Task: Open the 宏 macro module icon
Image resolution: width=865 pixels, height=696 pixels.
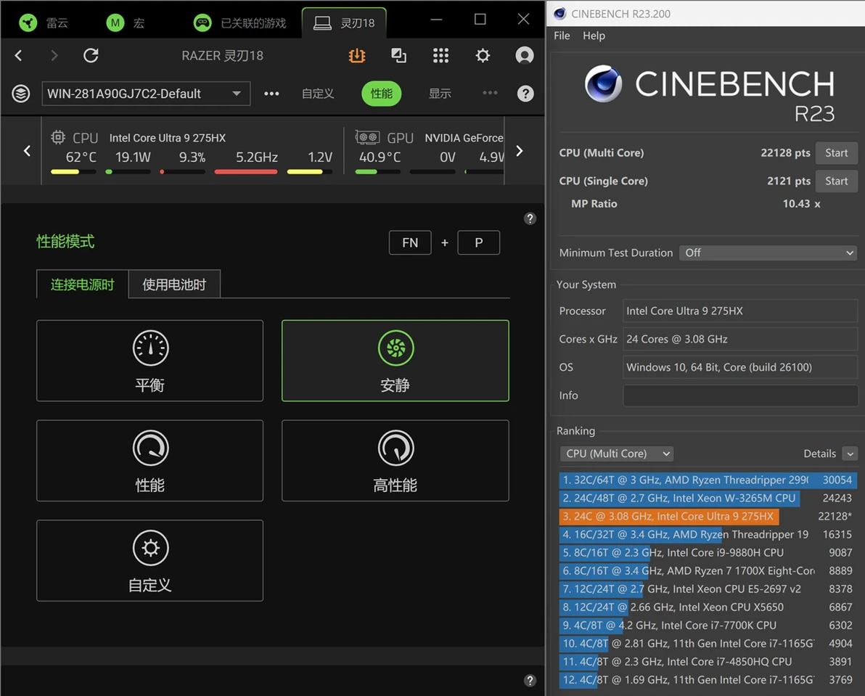Action: [115, 22]
